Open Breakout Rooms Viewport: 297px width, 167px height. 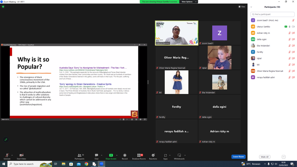click(139, 156)
